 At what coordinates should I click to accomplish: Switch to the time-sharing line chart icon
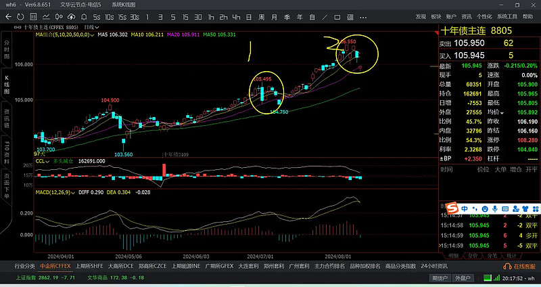click(x=46, y=16)
